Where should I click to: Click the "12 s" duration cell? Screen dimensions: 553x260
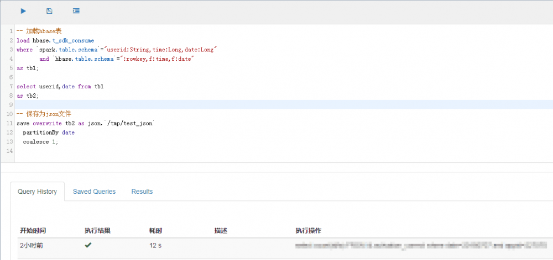click(155, 245)
